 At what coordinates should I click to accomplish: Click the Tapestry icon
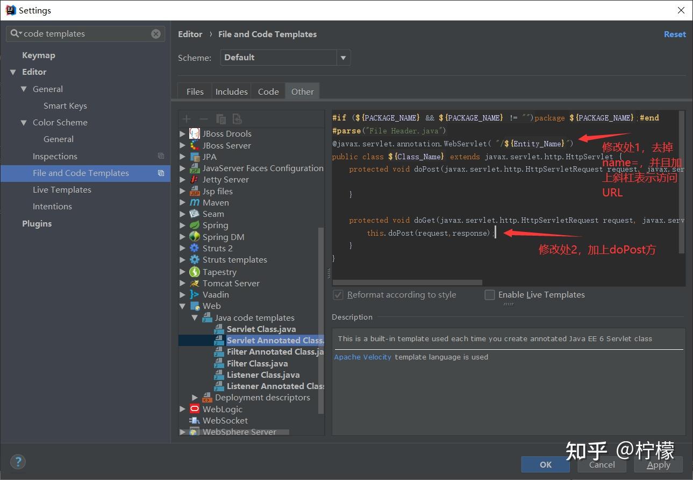pyautogui.click(x=195, y=272)
